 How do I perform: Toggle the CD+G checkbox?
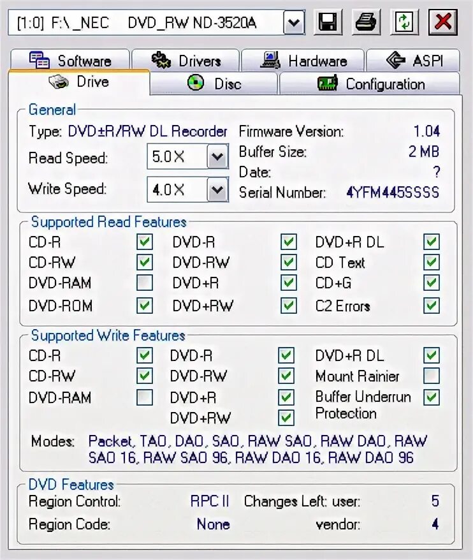click(x=431, y=283)
